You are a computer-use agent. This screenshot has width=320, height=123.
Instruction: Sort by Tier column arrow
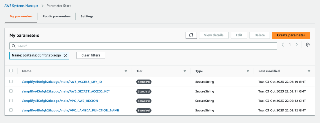[185, 71]
